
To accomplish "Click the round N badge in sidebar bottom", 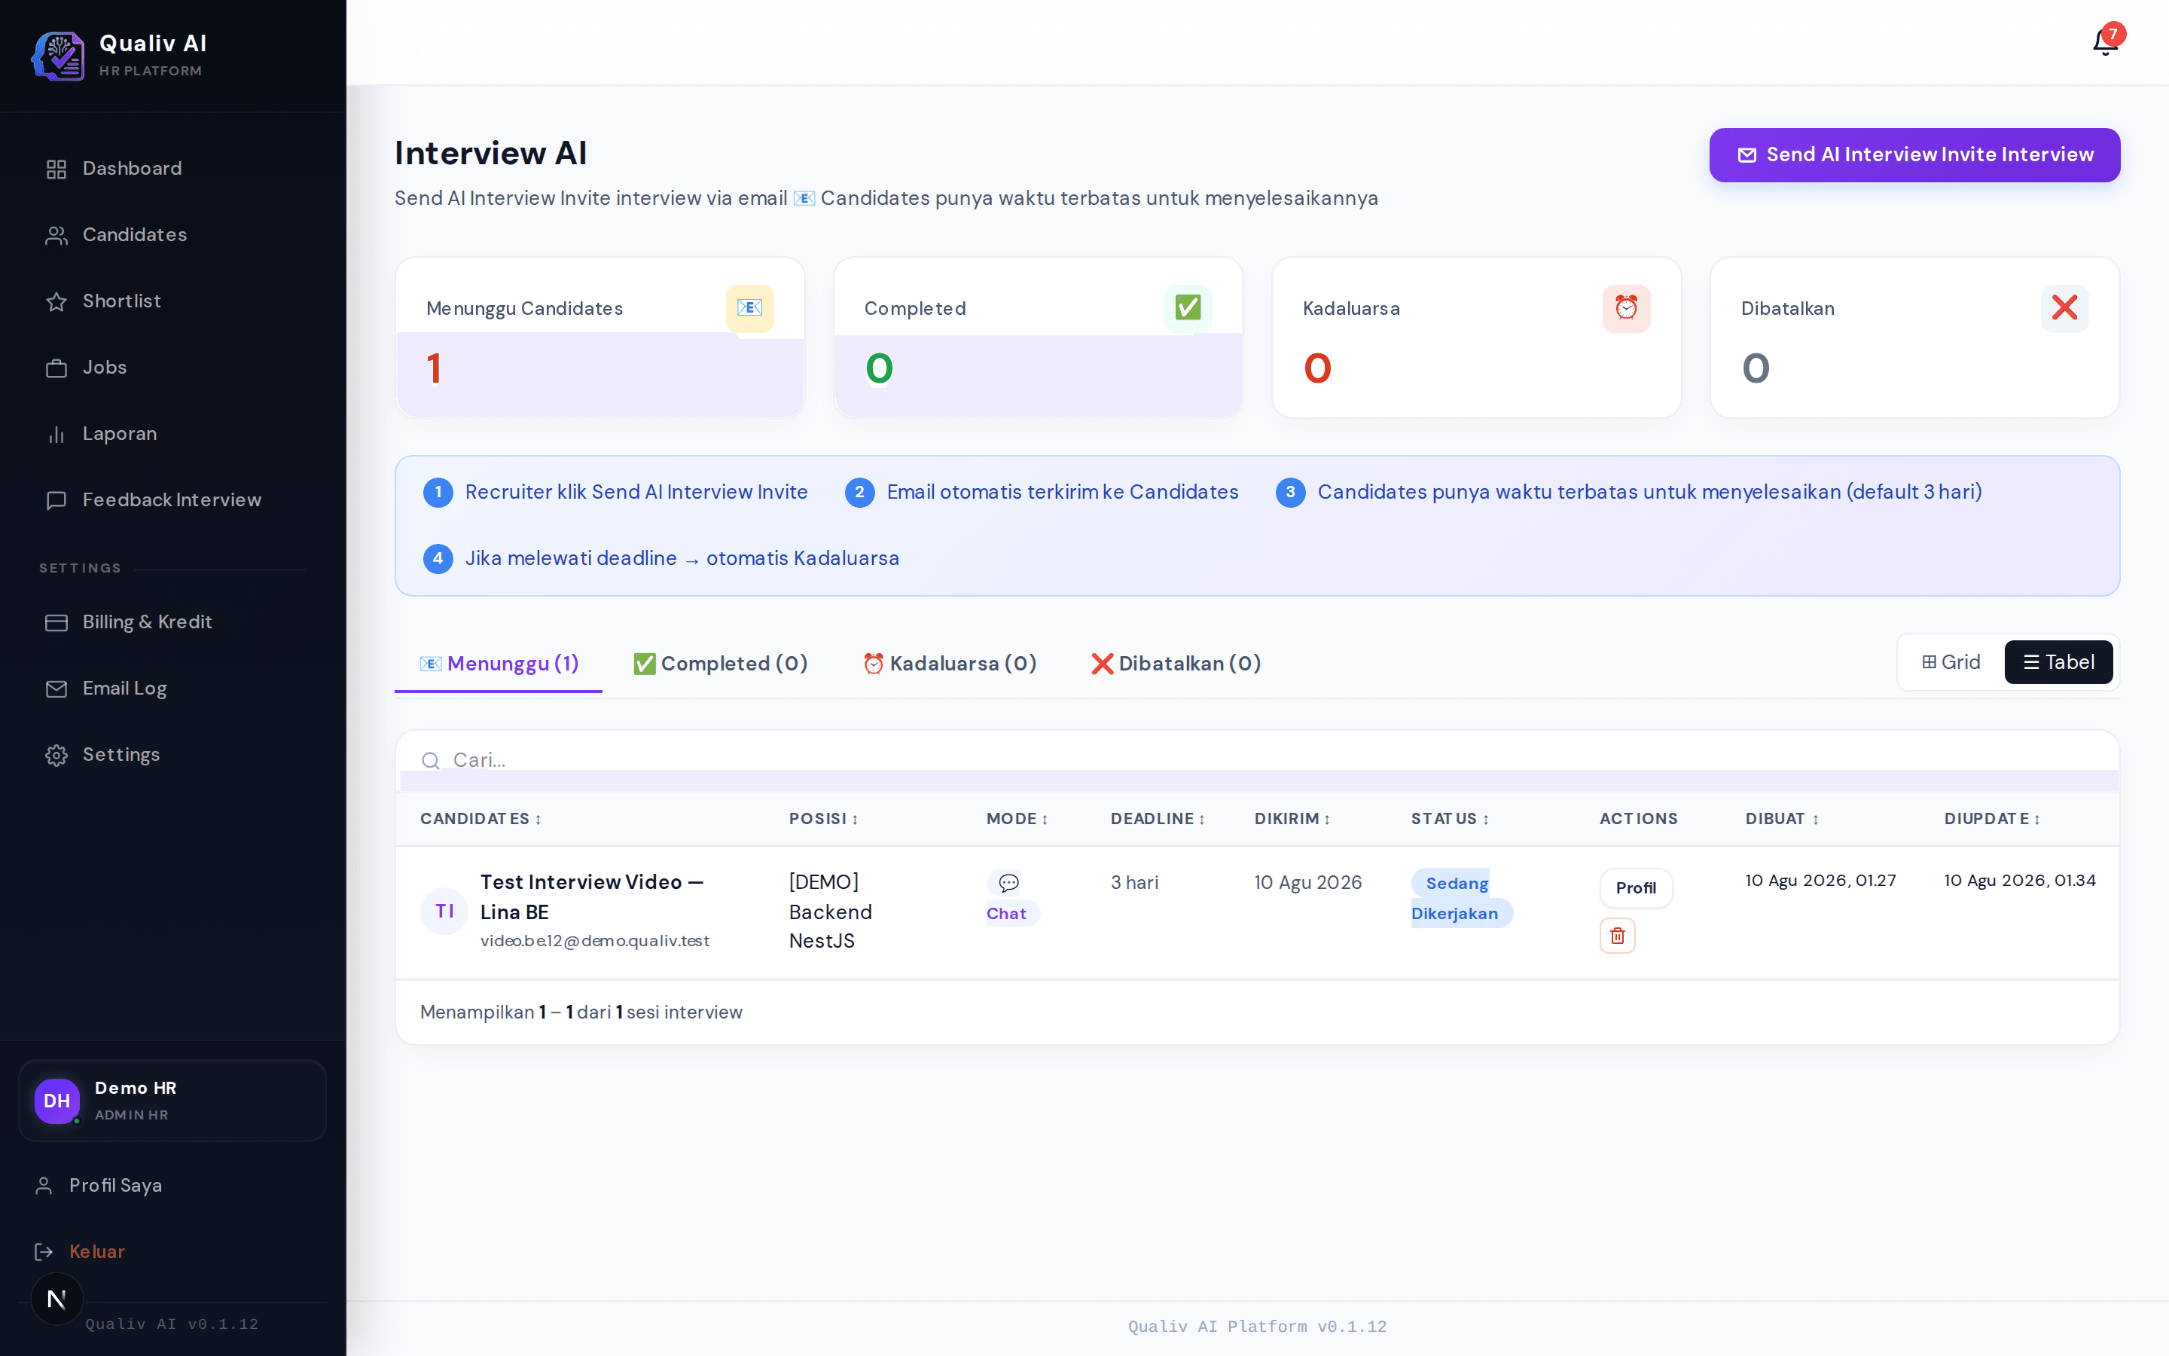I will 56,1299.
